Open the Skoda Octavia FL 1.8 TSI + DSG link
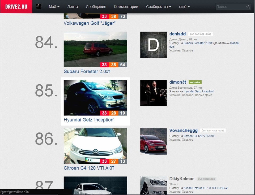The image size is (255, 195). coord(204,188)
